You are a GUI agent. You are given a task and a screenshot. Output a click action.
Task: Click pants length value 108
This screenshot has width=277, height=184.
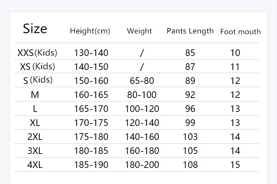point(190,165)
